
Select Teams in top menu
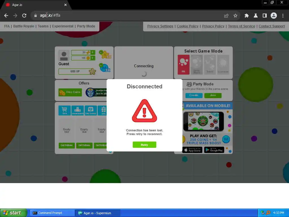(43, 26)
